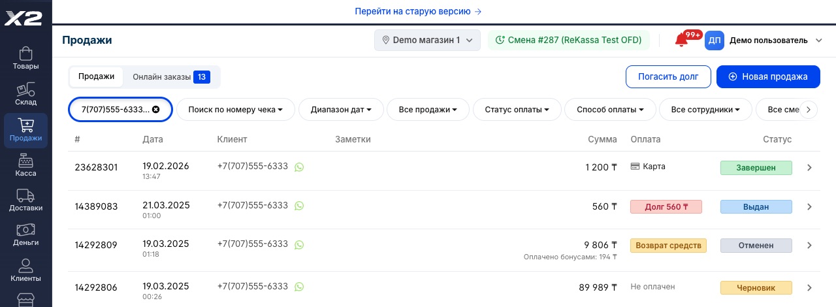Open Все сотрудники filter dropdown
Viewport: 836px width, 307px height.
[x=704, y=110]
